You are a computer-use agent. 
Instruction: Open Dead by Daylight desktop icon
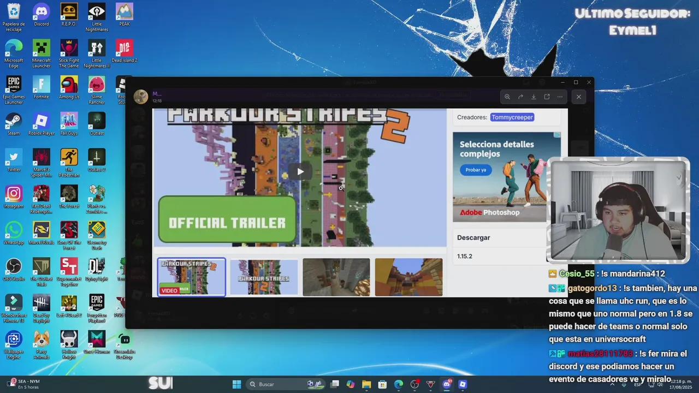click(x=42, y=308)
